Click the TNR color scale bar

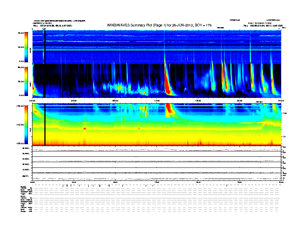[26, 125]
